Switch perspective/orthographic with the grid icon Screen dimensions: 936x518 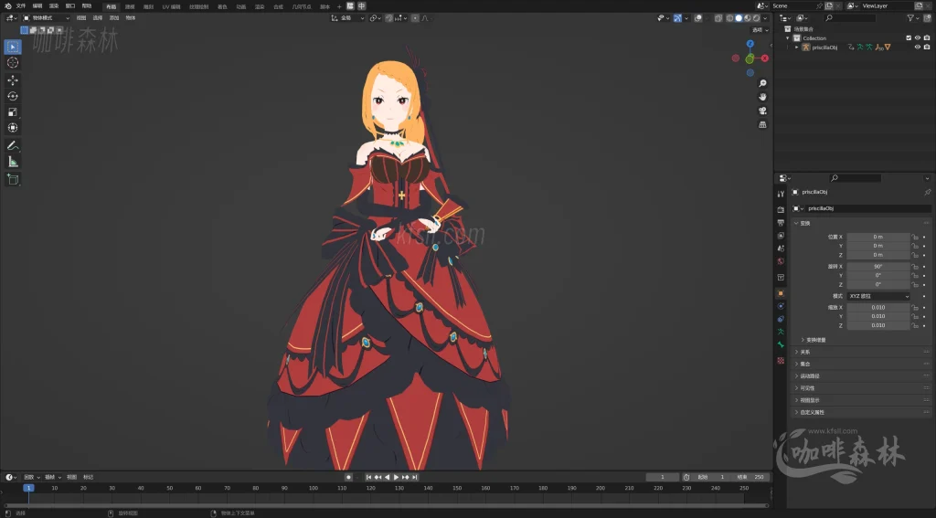762,125
